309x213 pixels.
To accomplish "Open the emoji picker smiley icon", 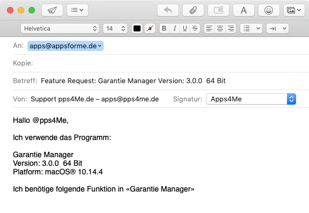I will (x=269, y=10).
